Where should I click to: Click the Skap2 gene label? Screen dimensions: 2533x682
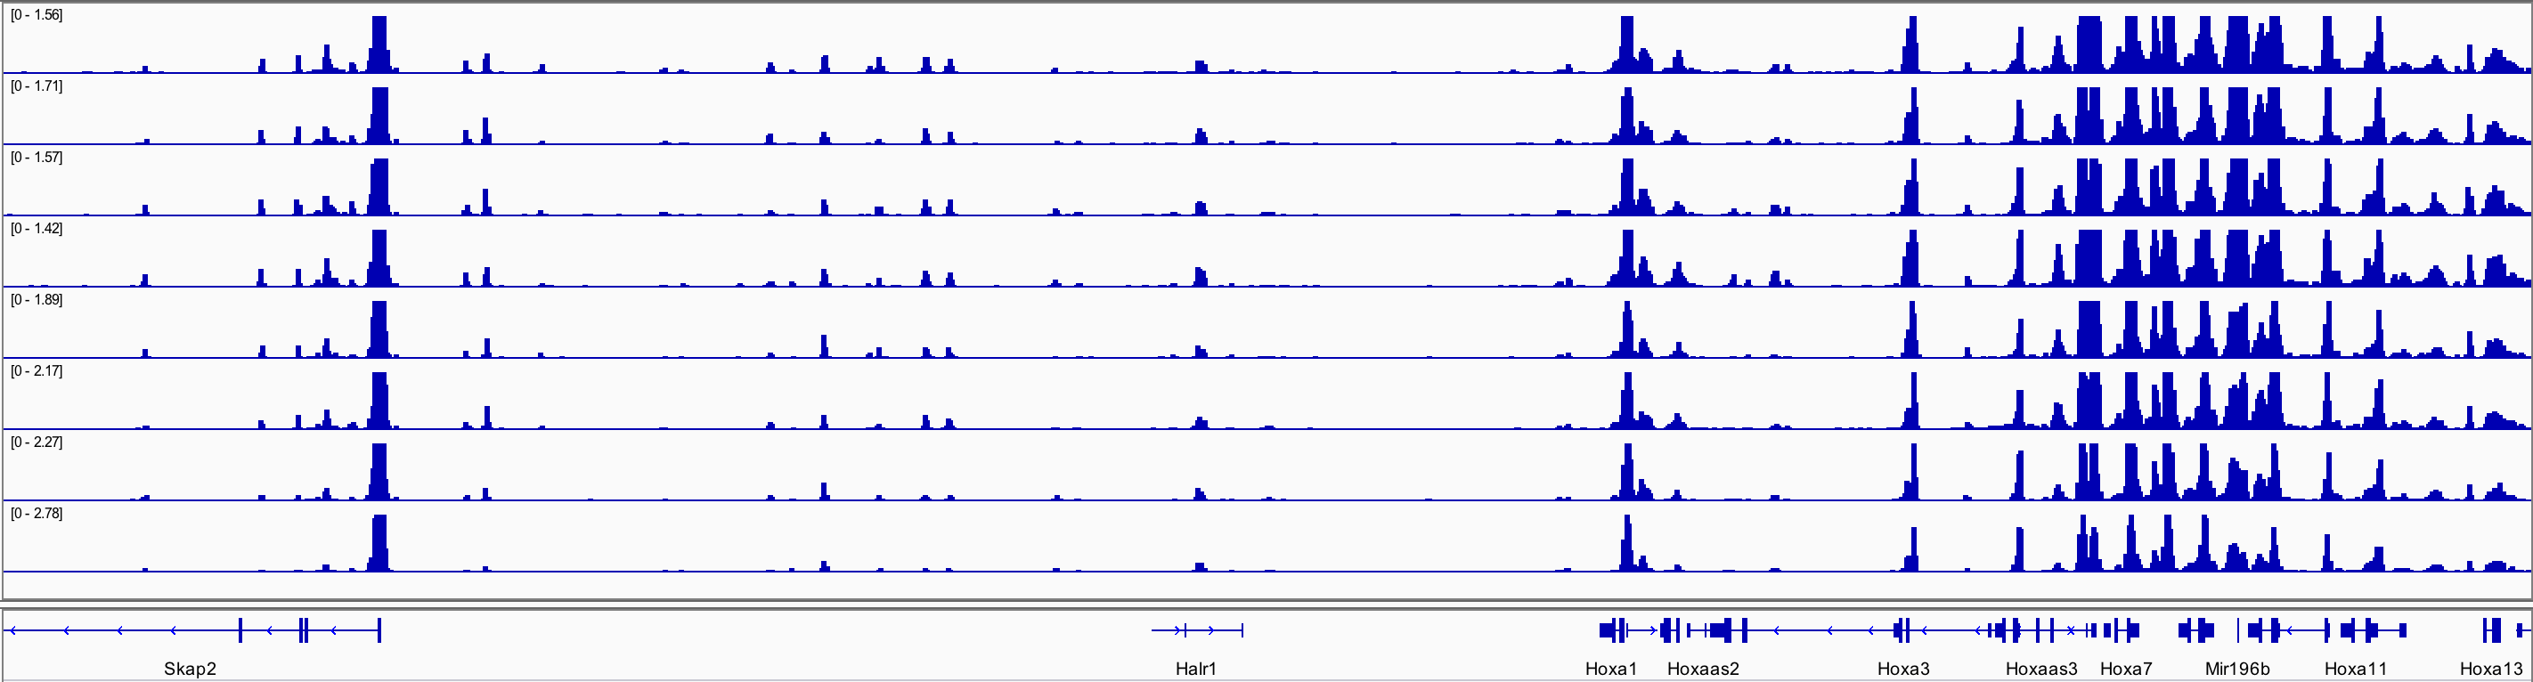pyautogui.click(x=190, y=670)
